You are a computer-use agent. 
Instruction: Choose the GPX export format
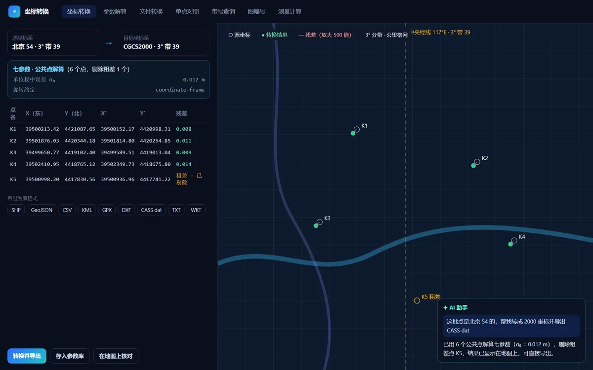(107, 210)
